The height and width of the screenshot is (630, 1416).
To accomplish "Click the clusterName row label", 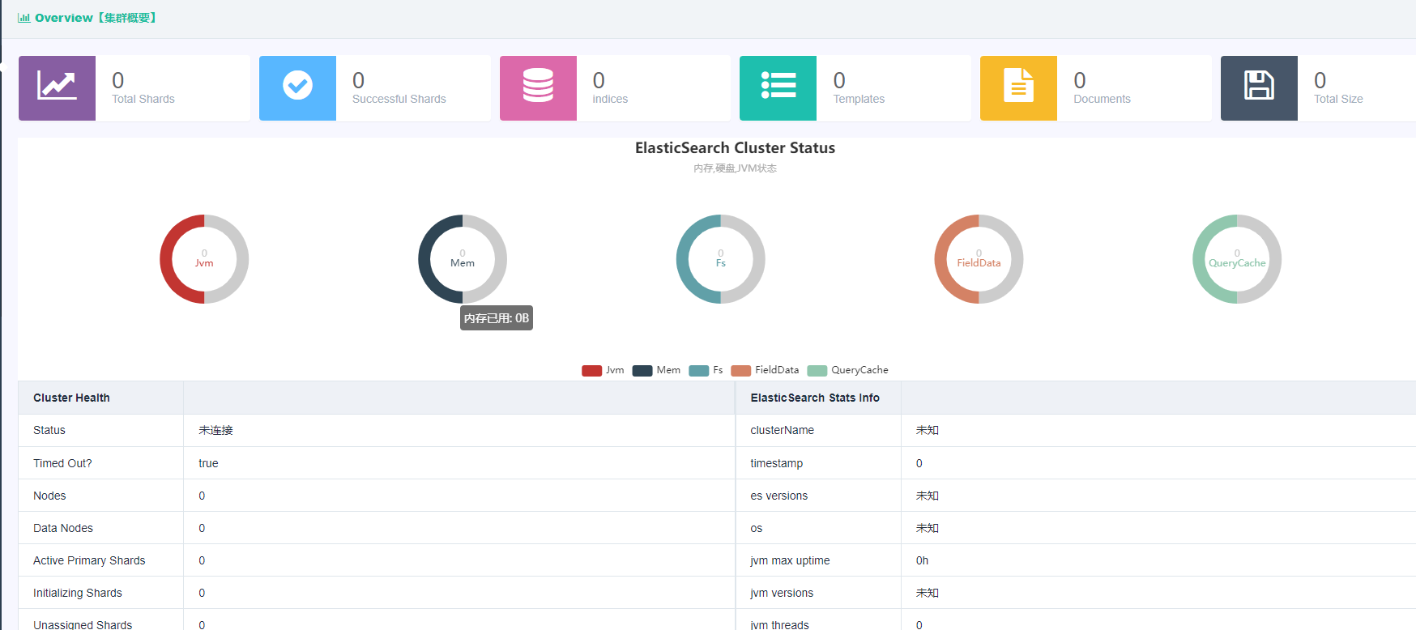I will coord(782,430).
